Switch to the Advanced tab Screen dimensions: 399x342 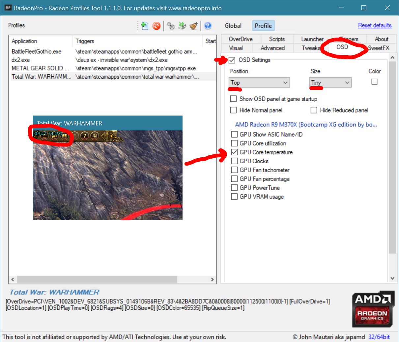pos(273,48)
